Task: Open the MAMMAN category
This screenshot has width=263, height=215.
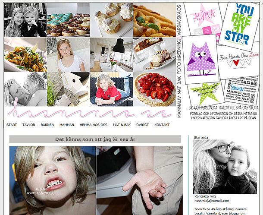Action: 67,125
